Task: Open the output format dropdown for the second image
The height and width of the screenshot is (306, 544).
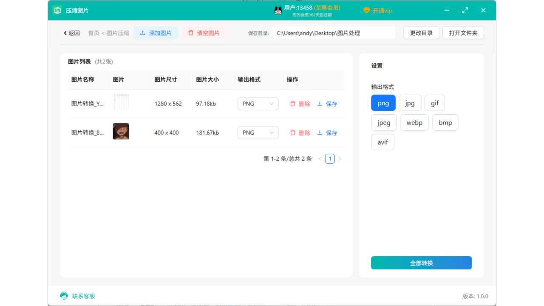Action: [258, 132]
